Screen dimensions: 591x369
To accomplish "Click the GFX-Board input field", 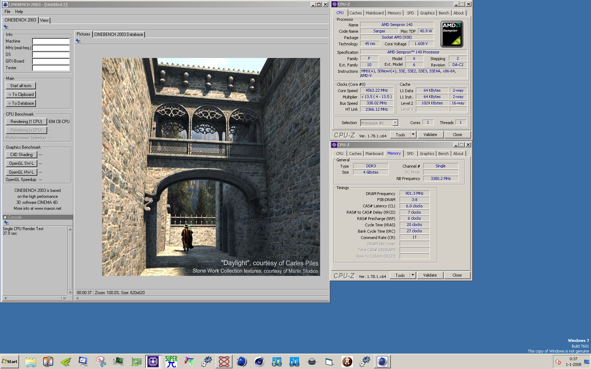I will pos(51,61).
